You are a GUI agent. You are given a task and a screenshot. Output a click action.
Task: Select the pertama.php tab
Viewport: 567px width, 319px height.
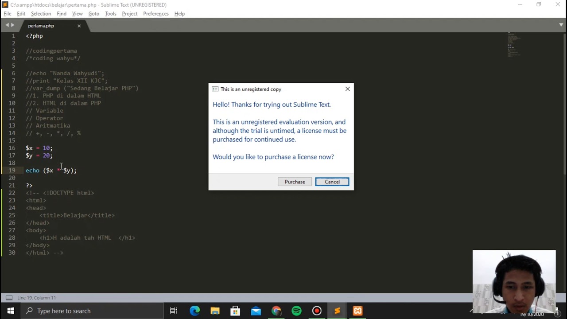41,26
